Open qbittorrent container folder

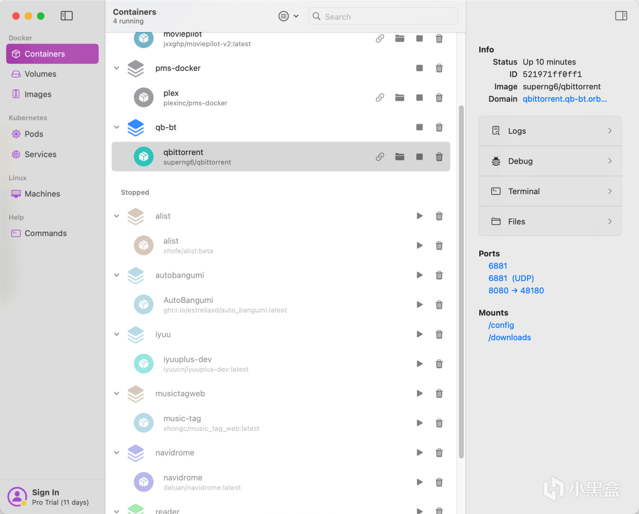400,157
